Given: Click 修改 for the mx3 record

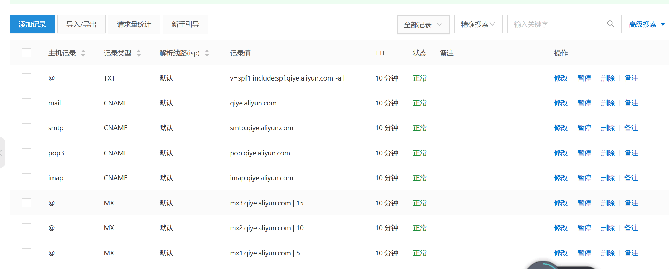Looking at the screenshot, I should (x=561, y=203).
